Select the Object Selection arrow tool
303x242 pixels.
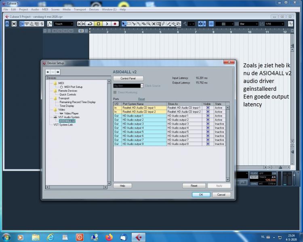124,24
